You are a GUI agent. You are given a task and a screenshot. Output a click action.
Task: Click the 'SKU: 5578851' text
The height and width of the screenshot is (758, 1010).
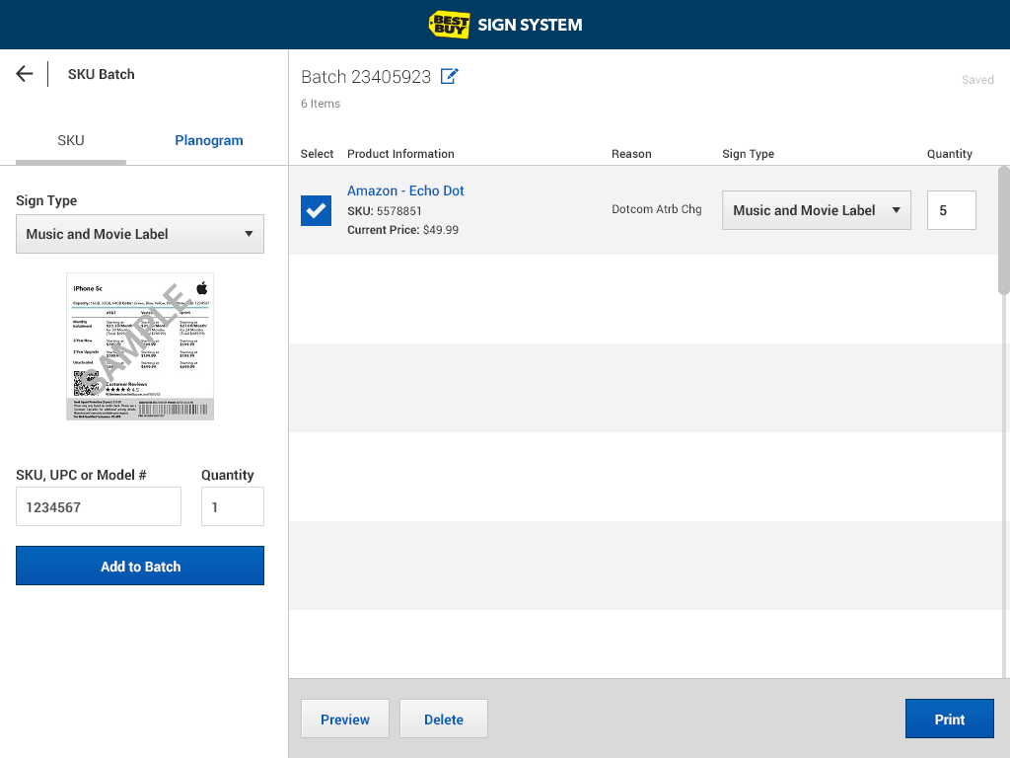pos(385,211)
